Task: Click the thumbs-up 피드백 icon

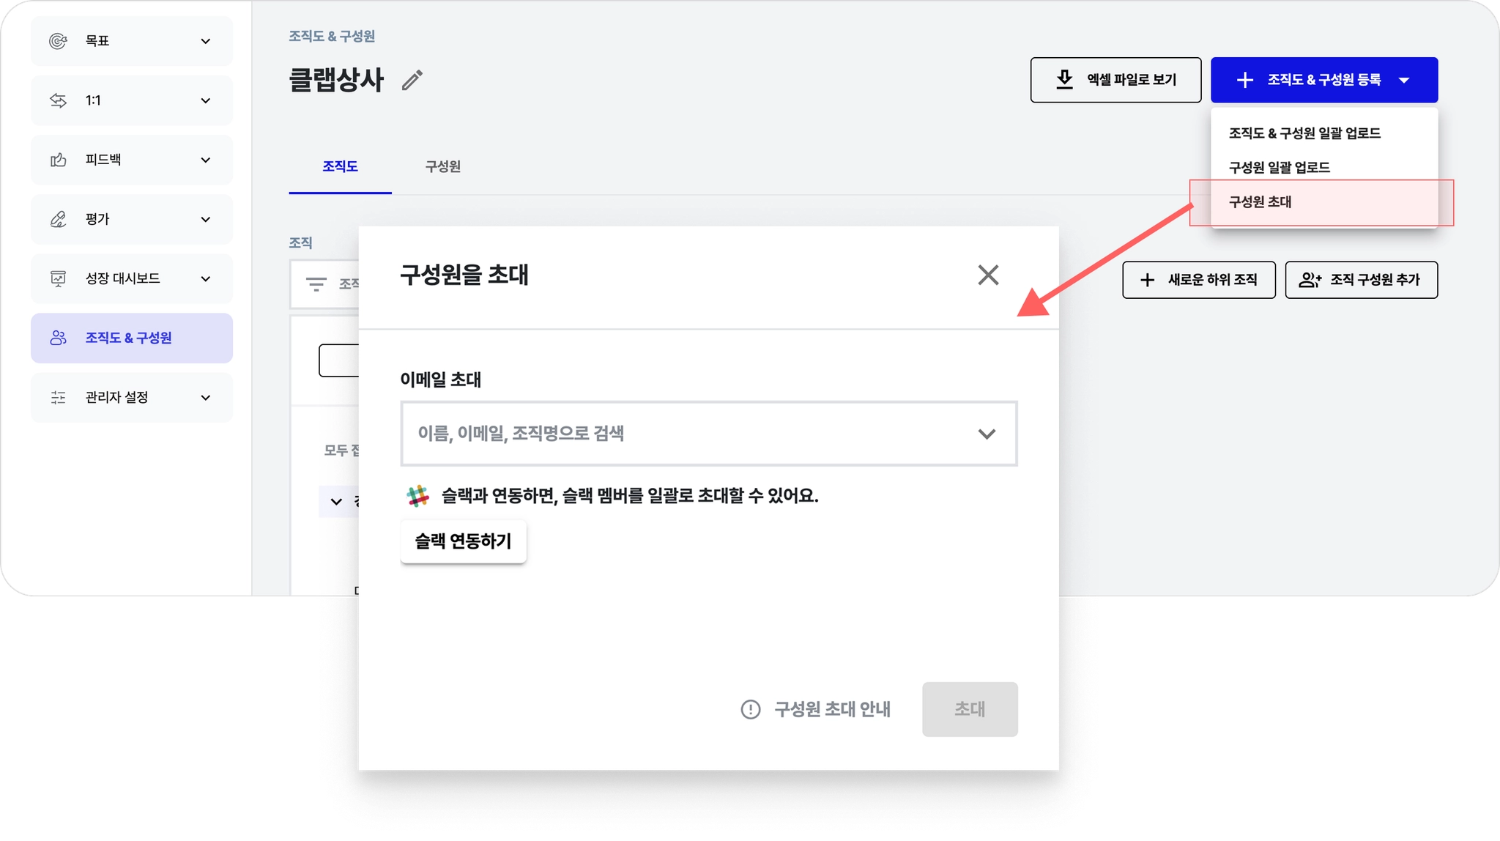Action: (58, 160)
